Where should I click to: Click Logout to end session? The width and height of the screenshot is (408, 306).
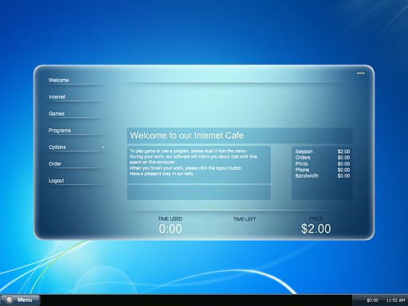[57, 181]
